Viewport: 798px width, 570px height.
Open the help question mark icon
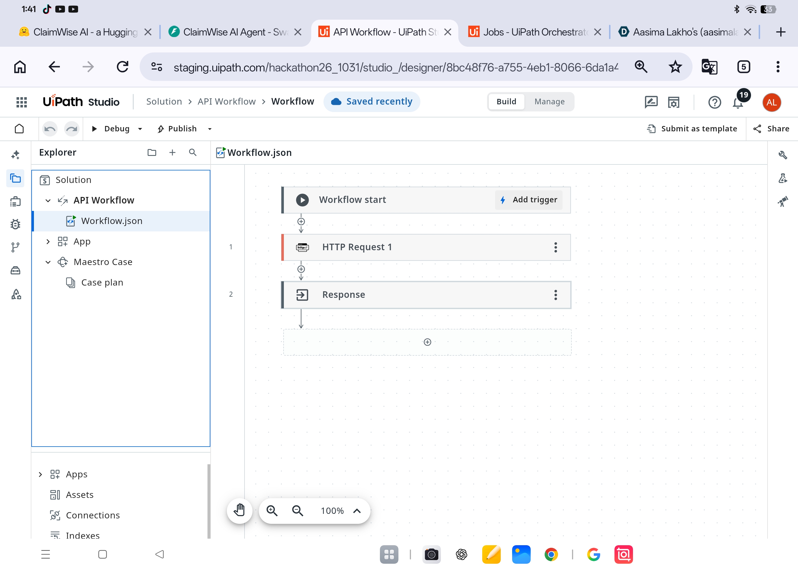714,102
